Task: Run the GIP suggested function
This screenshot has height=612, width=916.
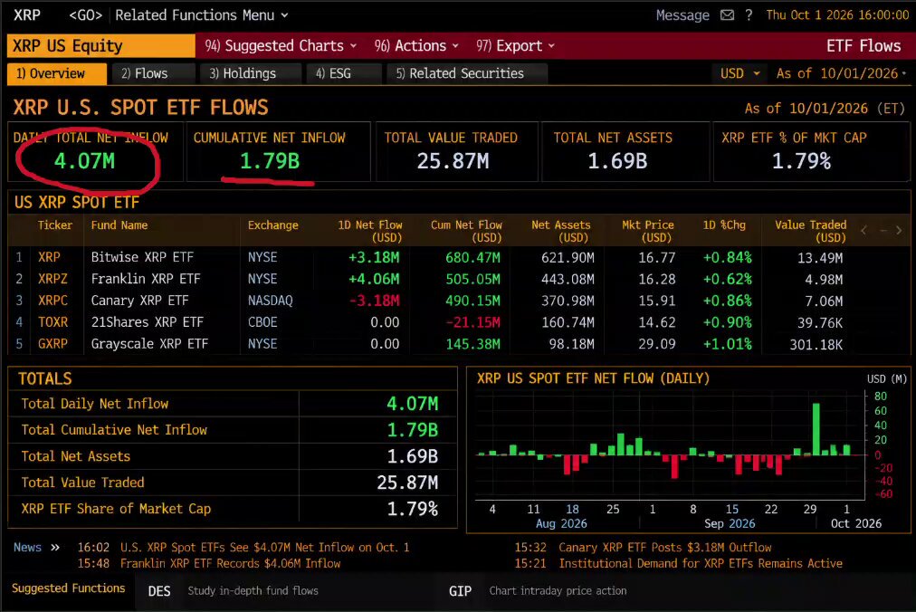Action: click(461, 591)
